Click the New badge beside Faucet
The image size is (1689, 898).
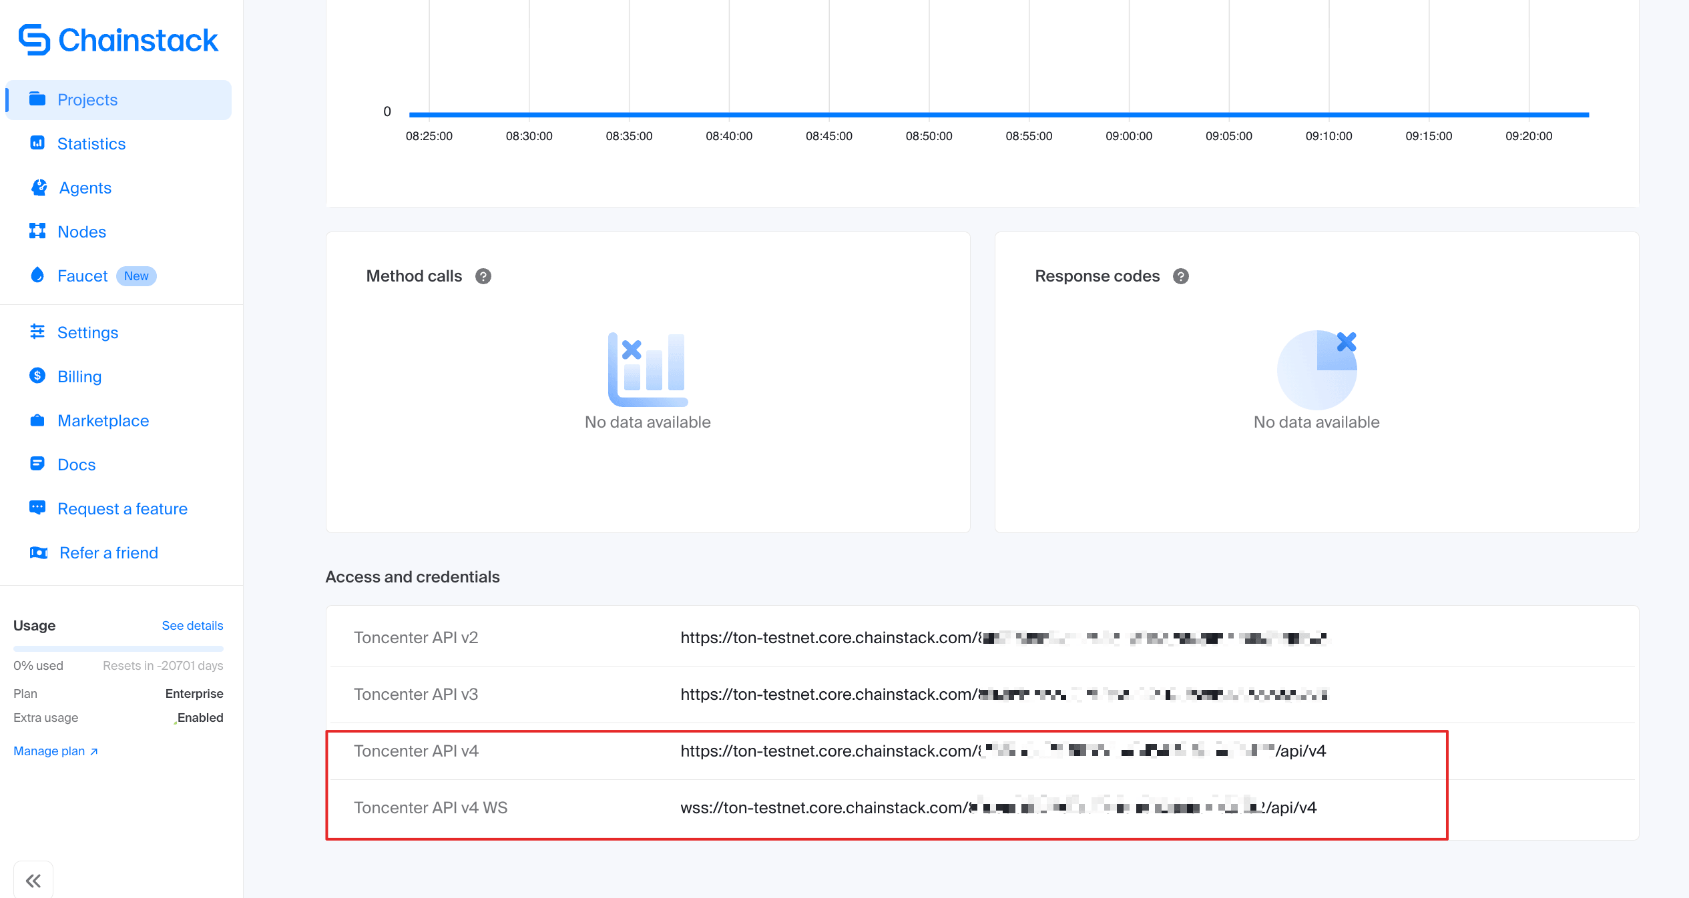coord(136,276)
